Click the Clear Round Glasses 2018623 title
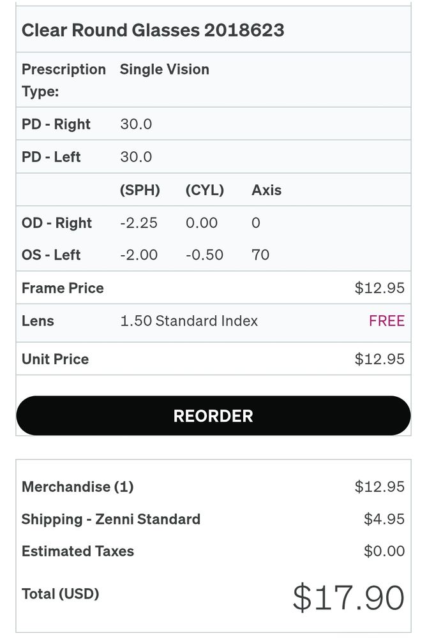 153,30
